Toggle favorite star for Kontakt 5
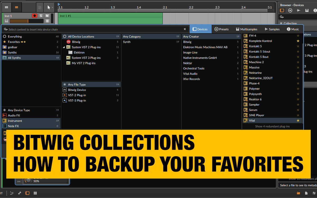The width and height of the screenshot is (317, 198). click(298, 46)
